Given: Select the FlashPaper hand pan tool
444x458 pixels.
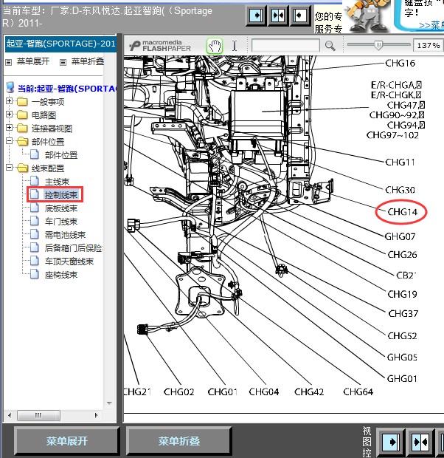Looking at the screenshot, I should tap(215, 46).
